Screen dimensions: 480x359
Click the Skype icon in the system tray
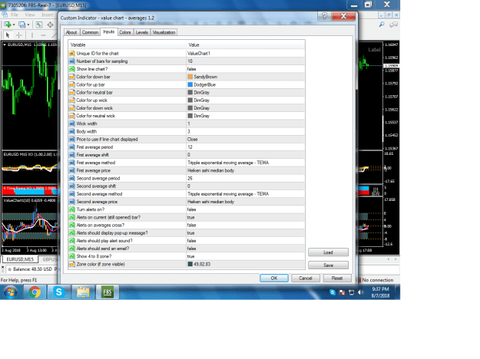(333, 292)
